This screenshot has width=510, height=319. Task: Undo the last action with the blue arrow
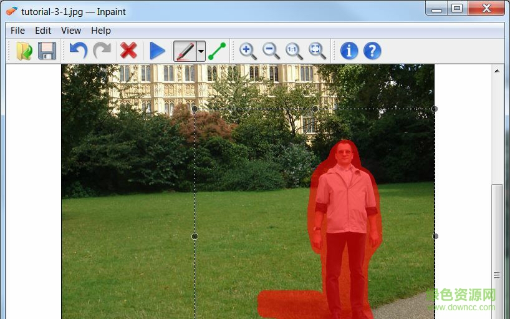(79, 51)
